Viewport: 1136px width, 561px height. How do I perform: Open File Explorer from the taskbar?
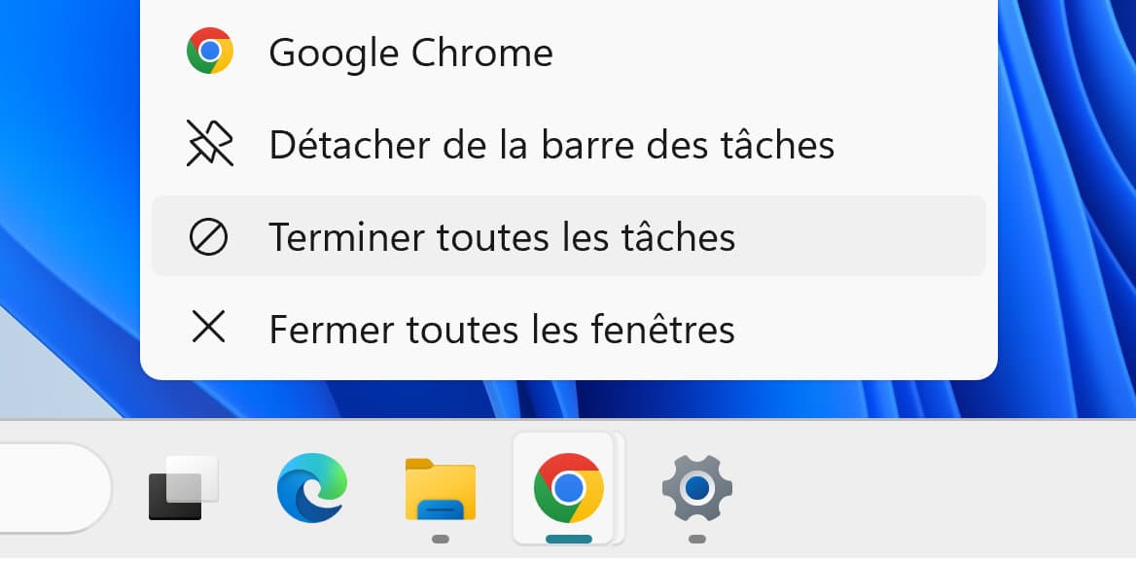pyautogui.click(x=440, y=487)
